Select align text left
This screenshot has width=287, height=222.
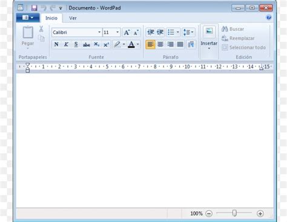click(x=150, y=44)
